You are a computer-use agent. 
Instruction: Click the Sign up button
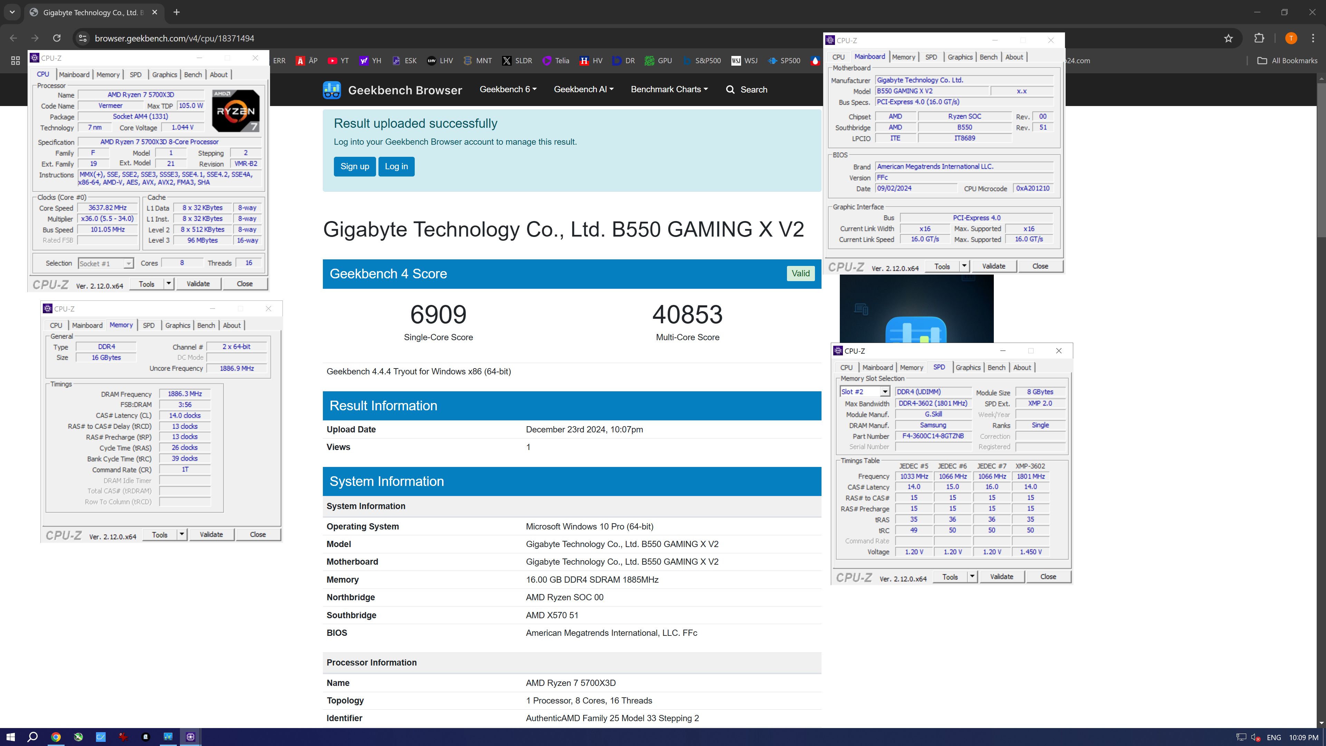click(355, 166)
